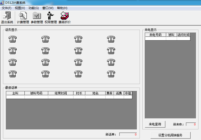Select second-row fourth-column telephone icon

point(111,51)
